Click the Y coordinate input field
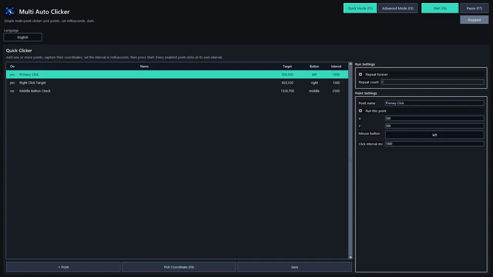Image resolution: width=493 pixels, height=277 pixels. click(x=434, y=126)
